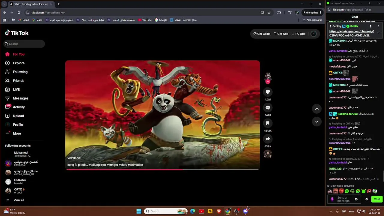Click PC App button
This screenshot has height=216, width=384.
298,34
